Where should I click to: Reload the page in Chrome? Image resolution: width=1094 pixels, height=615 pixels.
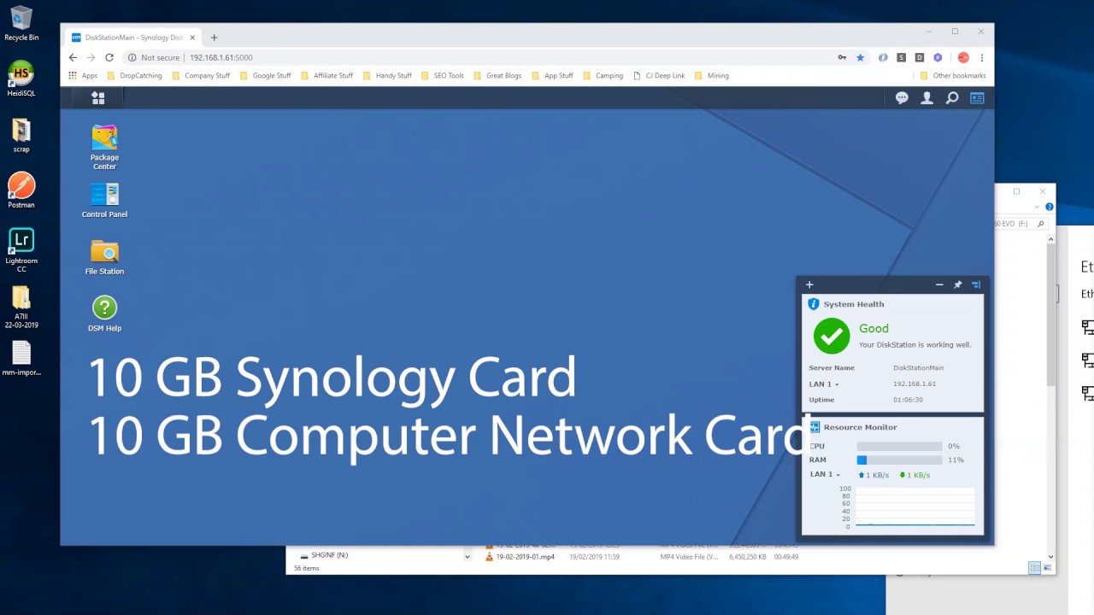point(109,57)
